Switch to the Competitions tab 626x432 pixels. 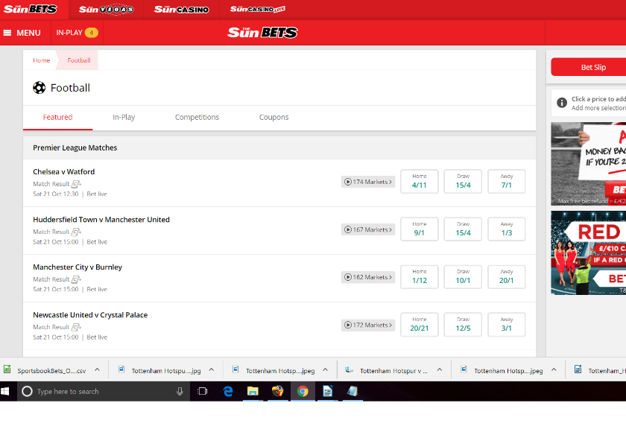[x=196, y=117]
